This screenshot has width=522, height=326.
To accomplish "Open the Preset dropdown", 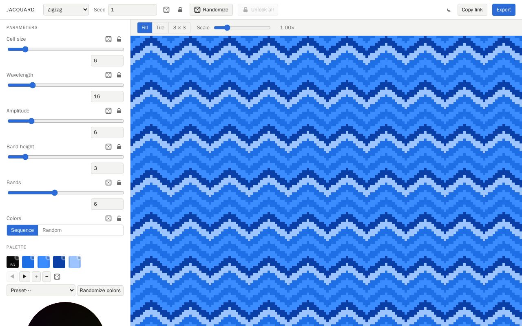I will click(x=41, y=291).
